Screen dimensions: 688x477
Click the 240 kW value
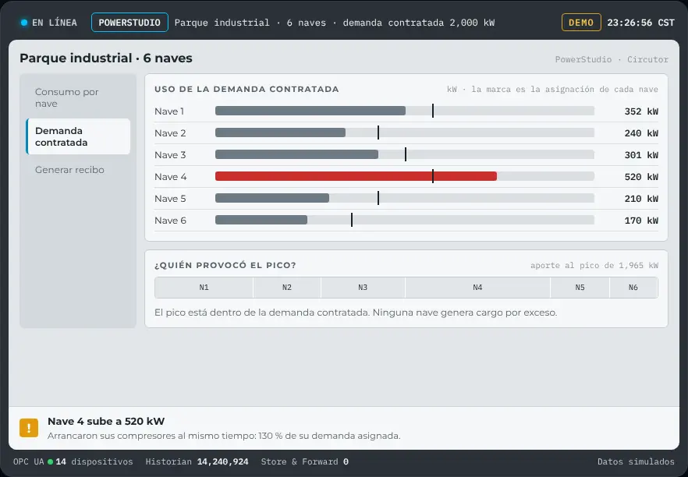coord(641,133)
